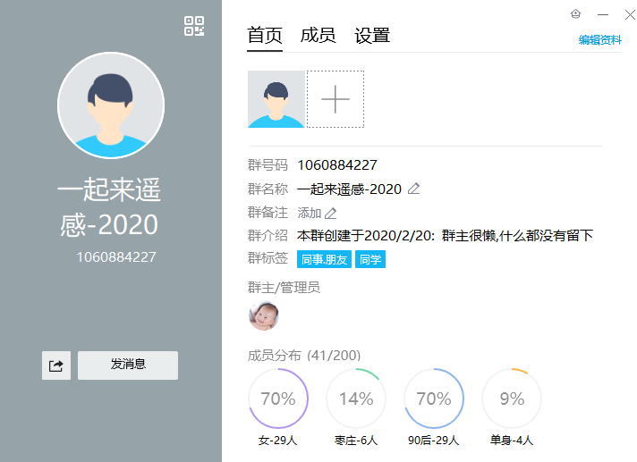Click the 14% 枣庄 location ring
The width and height of the screenshot is (637, 462).
356,399
